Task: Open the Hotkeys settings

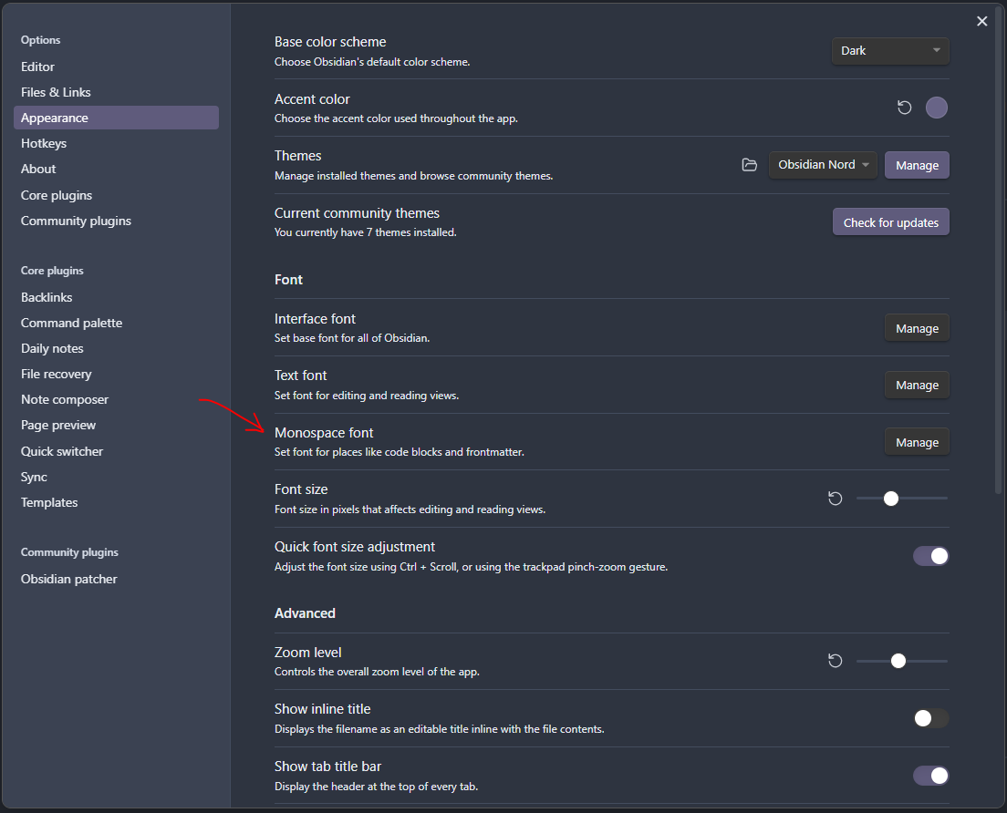Action: pyautogui.click(x=116, y=143)
